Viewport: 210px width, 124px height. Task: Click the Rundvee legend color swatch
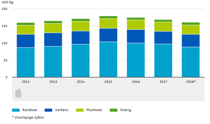point(16,110)
